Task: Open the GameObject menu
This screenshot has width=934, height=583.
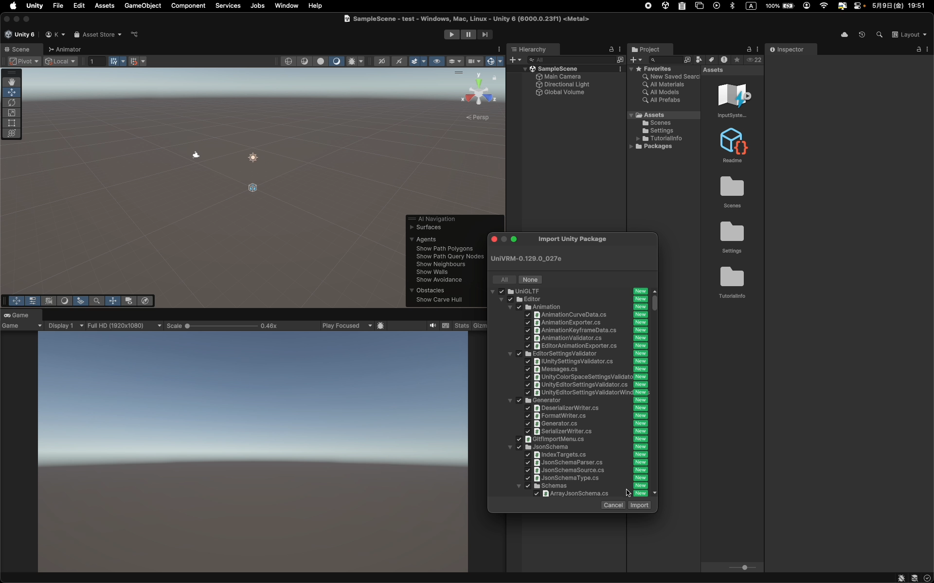Action: (x=143, y=6)
